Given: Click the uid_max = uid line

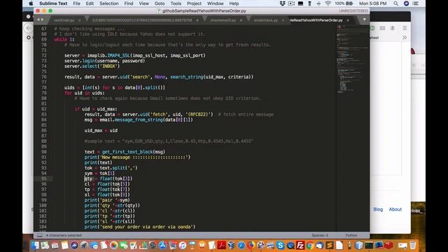Looking at the screenshot, I should pos(101,130).
